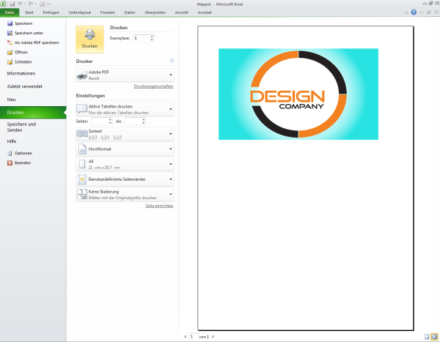Open the Überprüfen tab

click(x=155, y=12)
